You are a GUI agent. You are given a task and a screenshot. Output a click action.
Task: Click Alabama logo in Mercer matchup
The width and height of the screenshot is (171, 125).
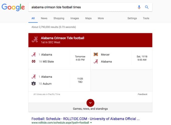[x=96, y=61]
